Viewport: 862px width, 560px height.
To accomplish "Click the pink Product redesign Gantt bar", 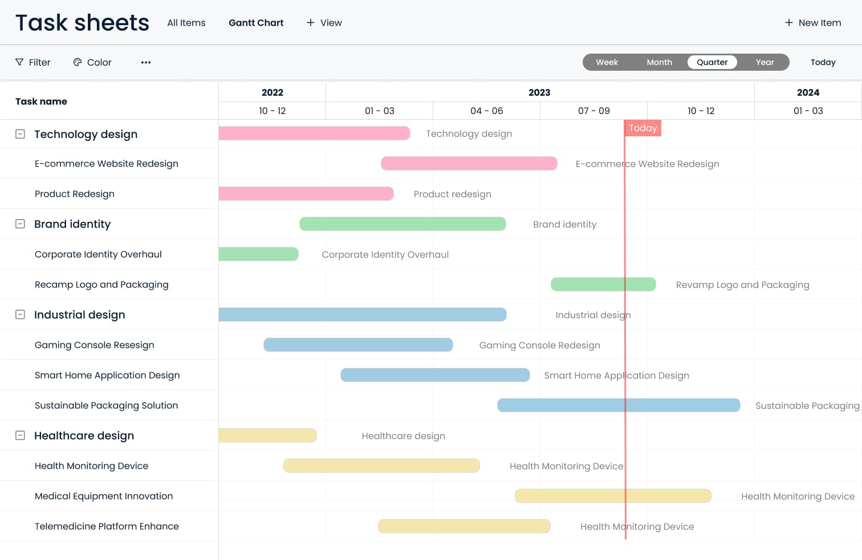I will pyautogui.click(x=306, y=194).
